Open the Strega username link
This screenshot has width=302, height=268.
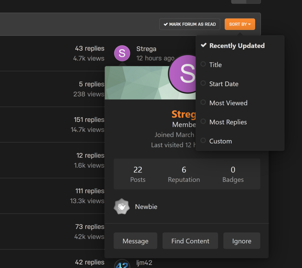(146, 49)
